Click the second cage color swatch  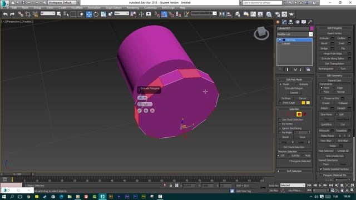pyautogui.click(x=308, y=103)
